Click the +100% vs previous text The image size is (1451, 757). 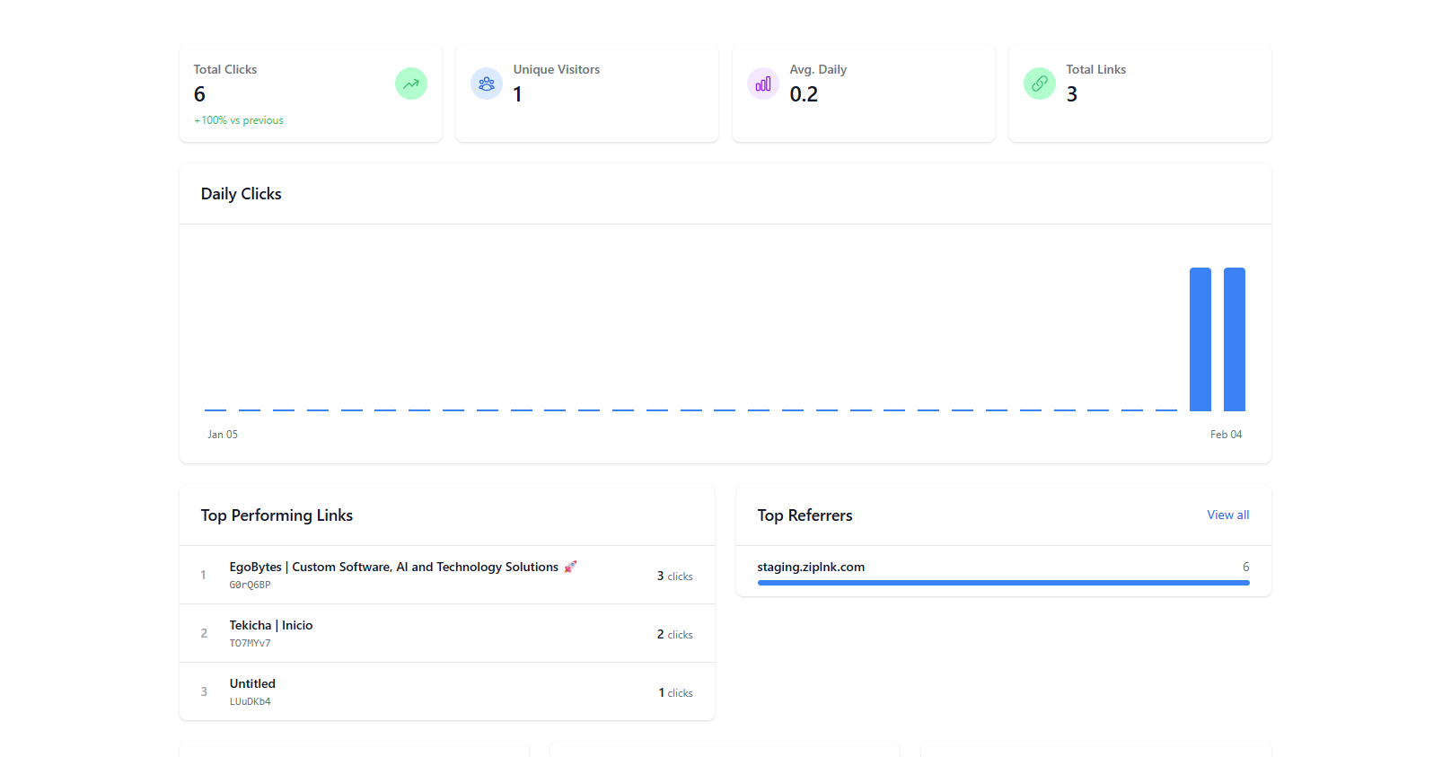239,120
